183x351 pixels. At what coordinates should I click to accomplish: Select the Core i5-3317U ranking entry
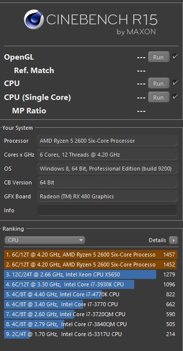[x=91, y=334]
